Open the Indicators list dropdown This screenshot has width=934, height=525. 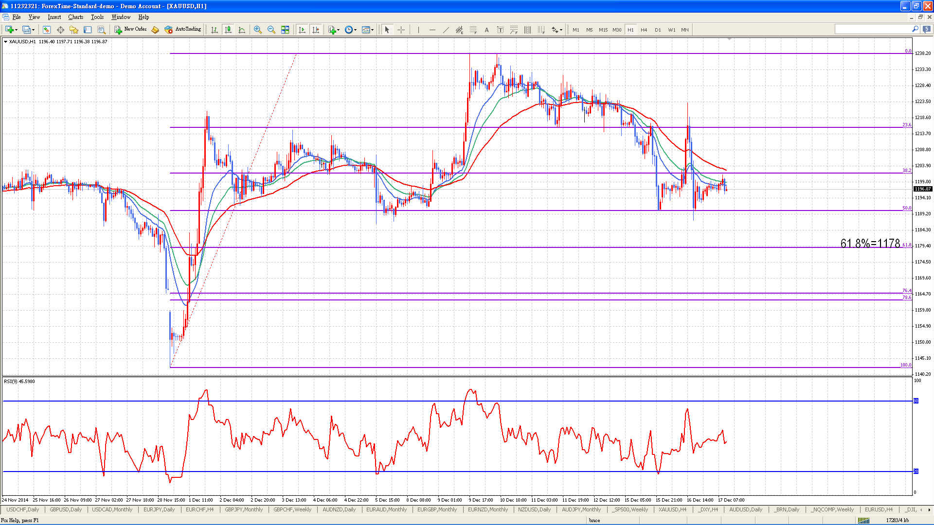334,30
